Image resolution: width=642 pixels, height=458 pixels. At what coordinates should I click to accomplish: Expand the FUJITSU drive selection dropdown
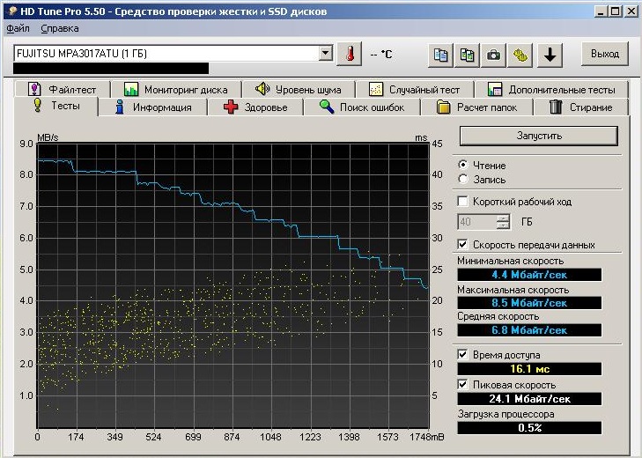[326, 53]
